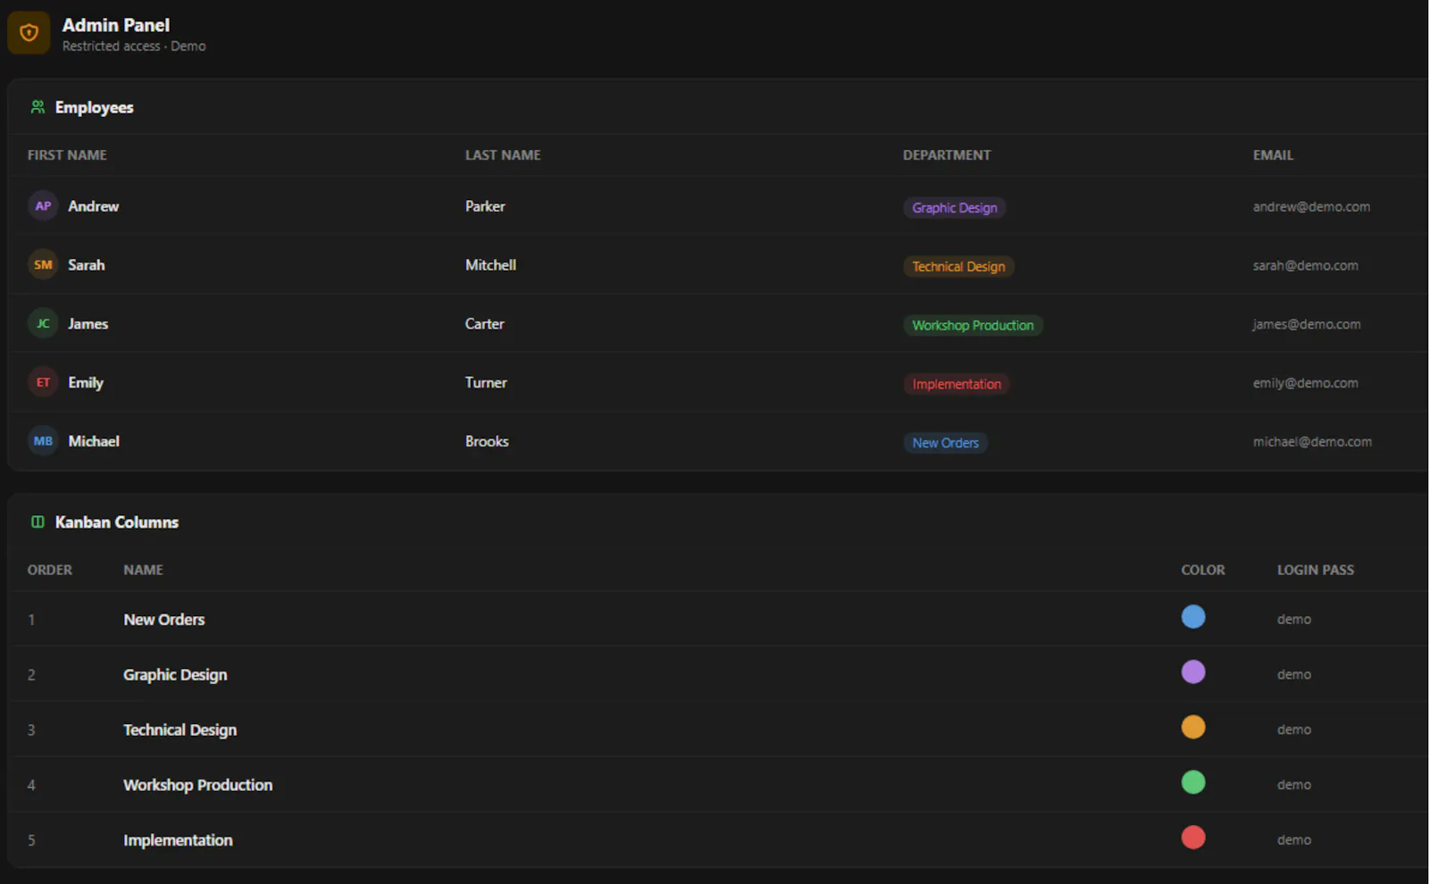Click Michael's MB avatar

(x=43, y=441)
